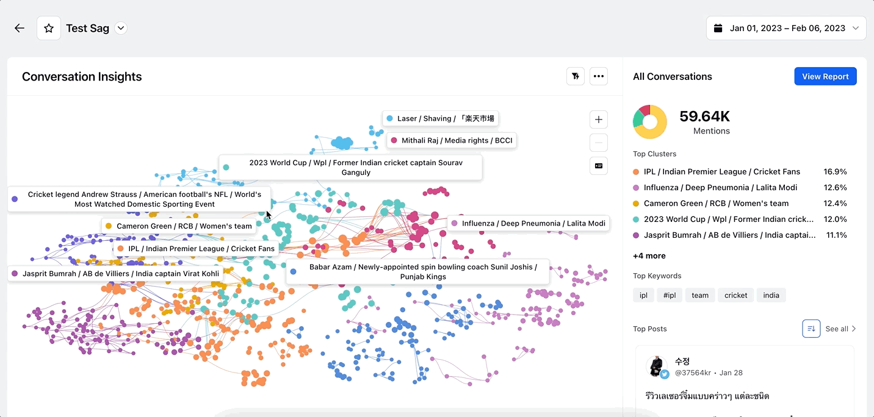Click the purple dot beside Jasprit Bumrah entry
The height and width of the screenshot is (417, 874).
[636, 235]
